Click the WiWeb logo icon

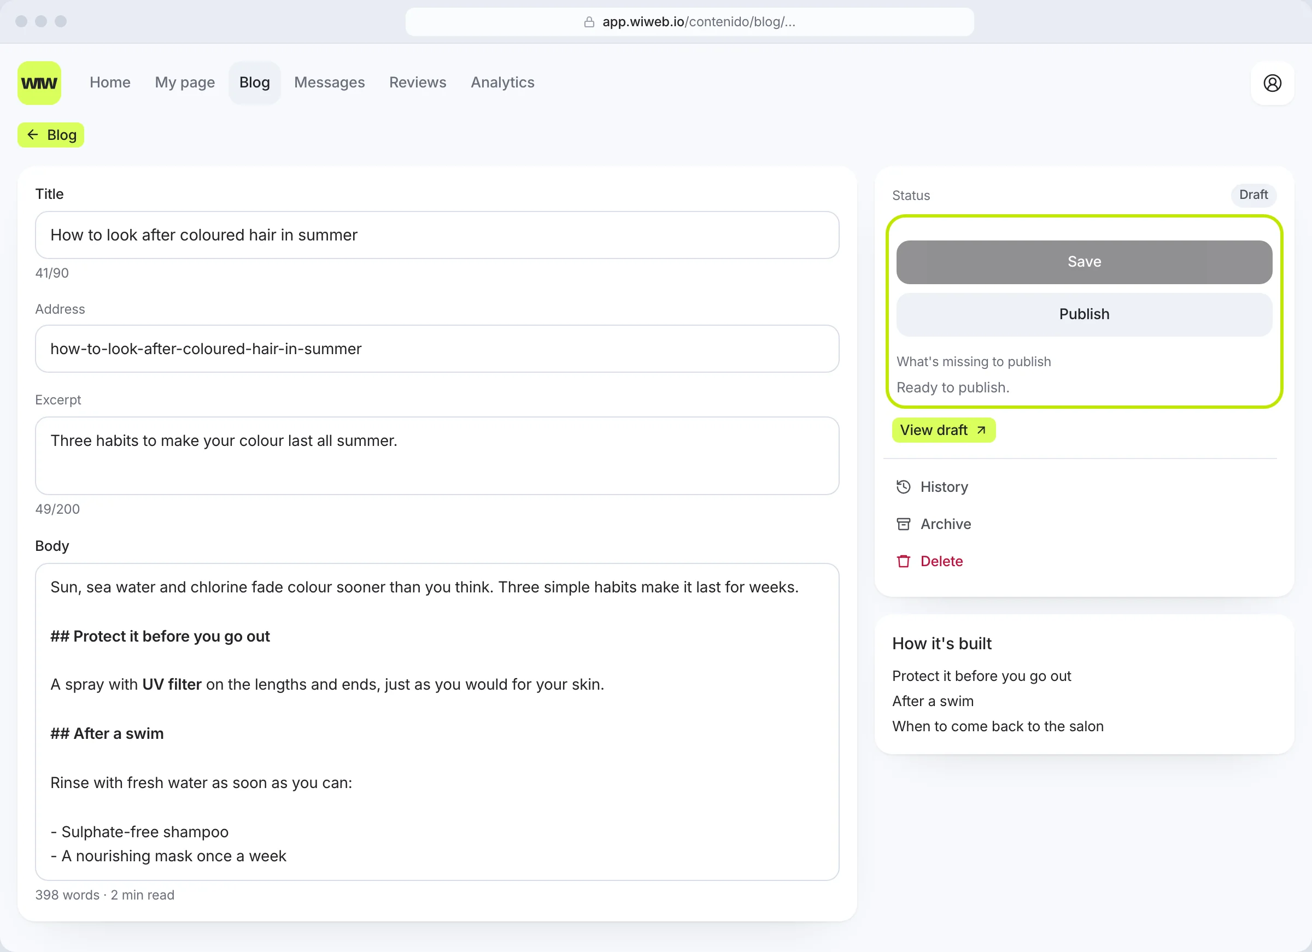pos(39,83)
